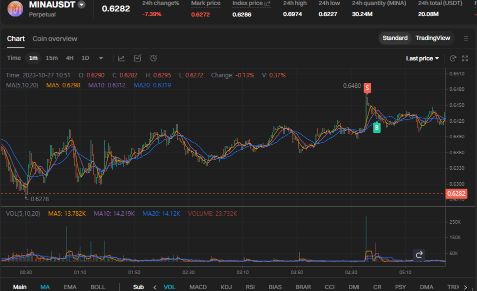The height and width of the screenshot is (291, 477).
Task: Switch chart mode to TradingView
Action: click(x=432, y=38)
